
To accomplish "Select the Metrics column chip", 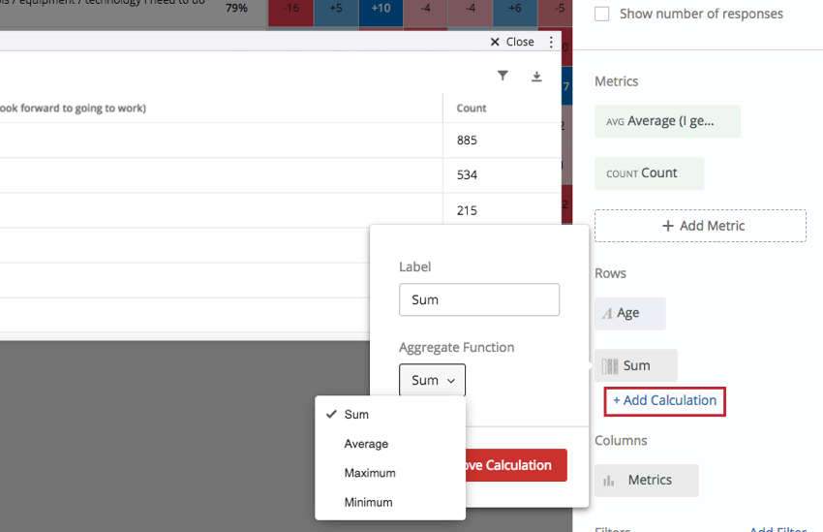I will coord(646,480).
